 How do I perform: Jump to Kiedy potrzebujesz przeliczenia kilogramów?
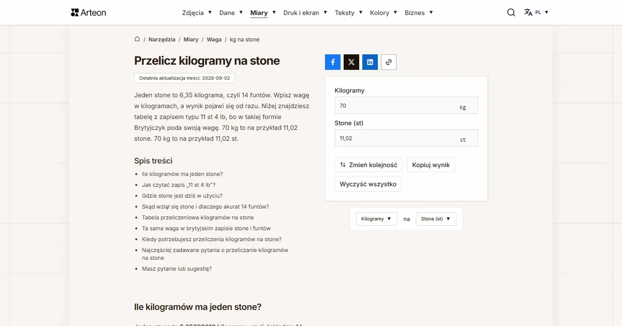point(212,240)
